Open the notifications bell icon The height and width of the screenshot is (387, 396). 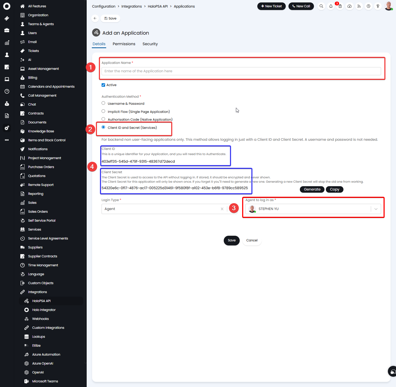[331, 6]
